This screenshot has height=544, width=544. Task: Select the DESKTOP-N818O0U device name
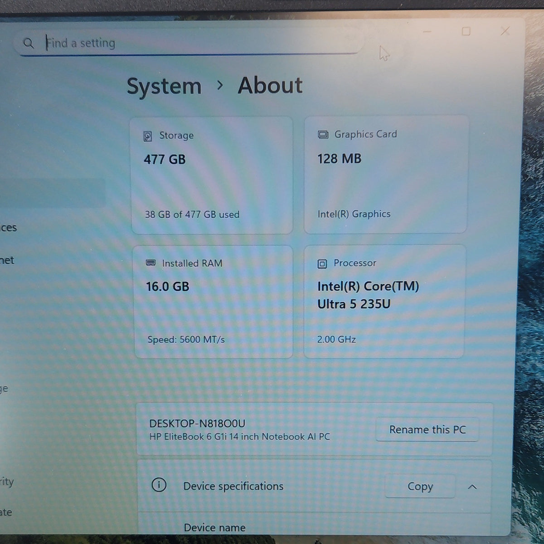point(197,423)
